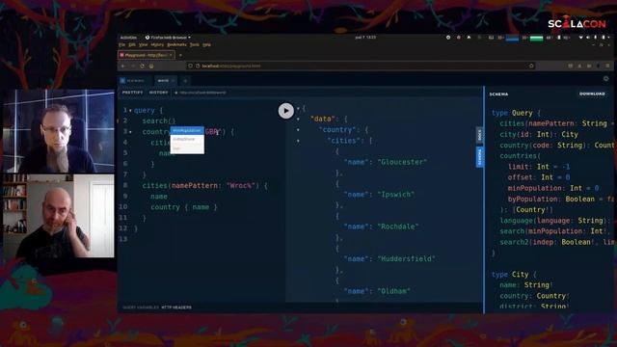Image resolution: width=617 pixels, height=347 pixels.
Task: Download the schema with the DOWNLOAD button
Action: click(592, 94)
